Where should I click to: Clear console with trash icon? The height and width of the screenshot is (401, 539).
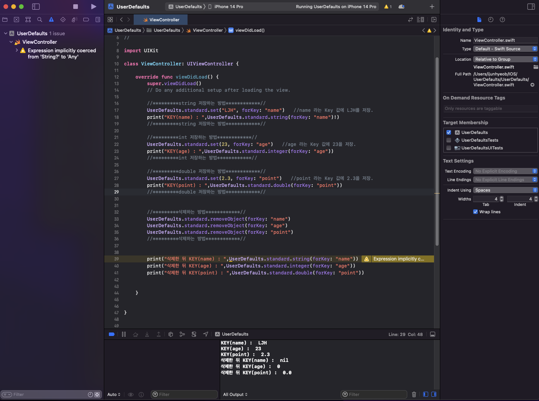pos(414,394)
